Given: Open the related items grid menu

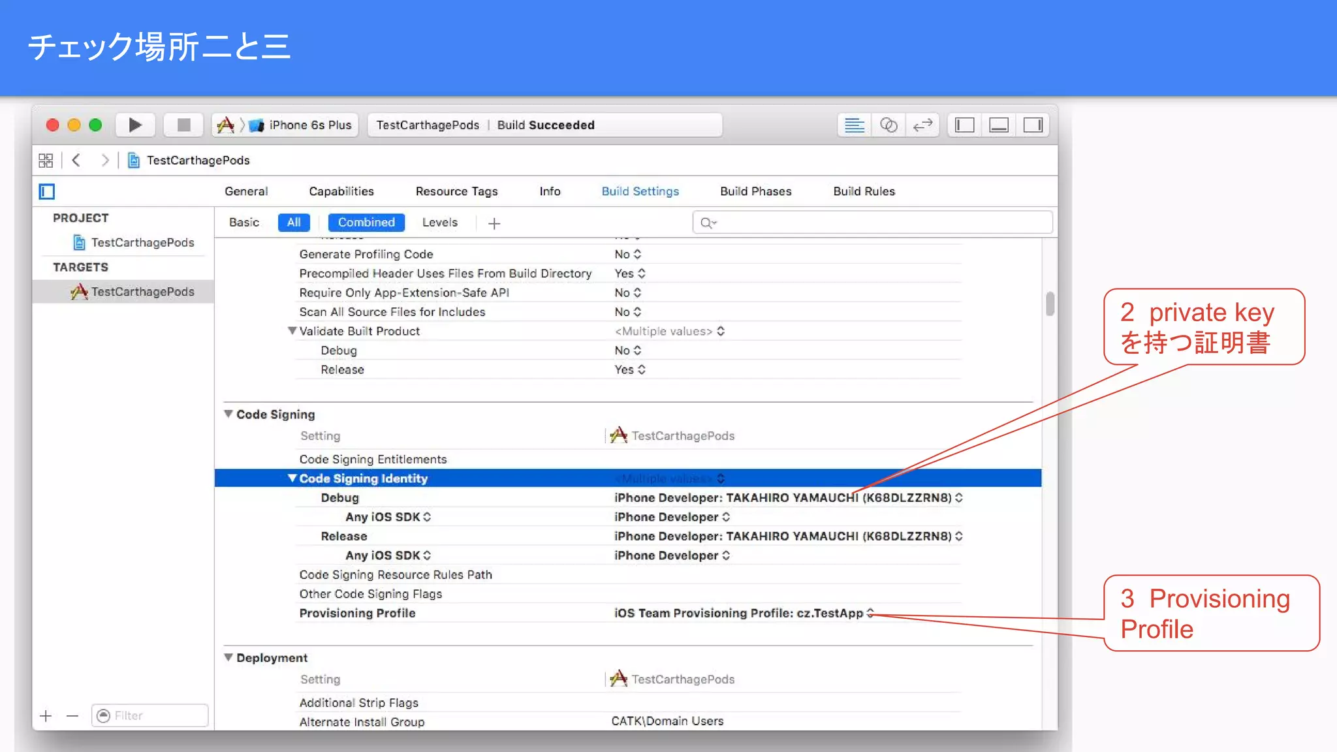Looking at the screenshot, I should 46,160.
